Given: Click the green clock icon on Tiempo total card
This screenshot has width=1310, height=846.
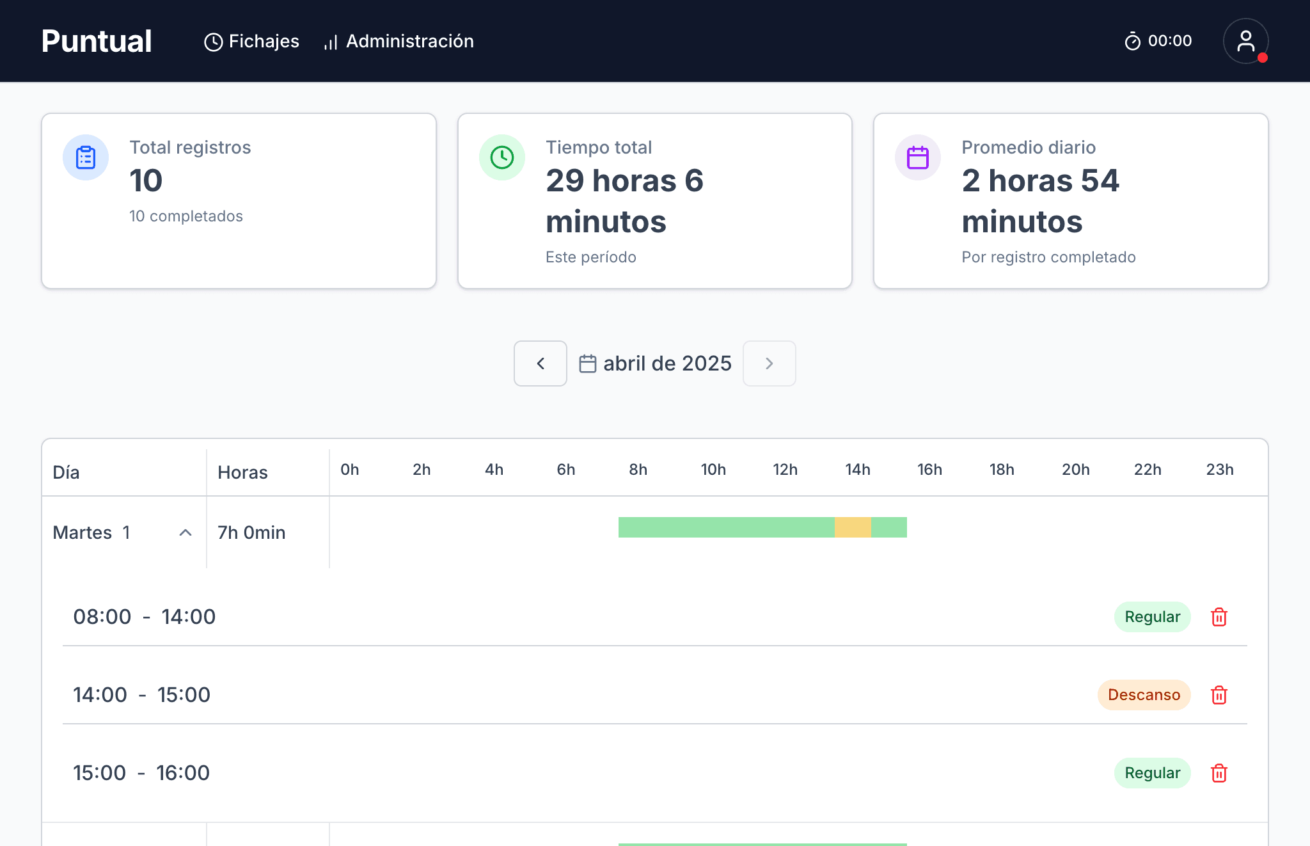Looking at the screenshot, I should (501, 157).
